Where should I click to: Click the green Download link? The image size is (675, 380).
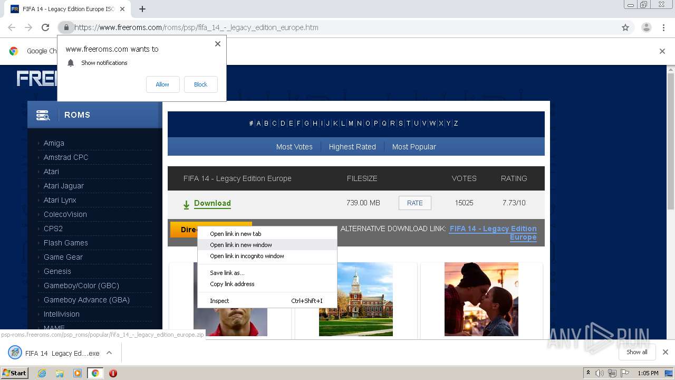(213, 203)
